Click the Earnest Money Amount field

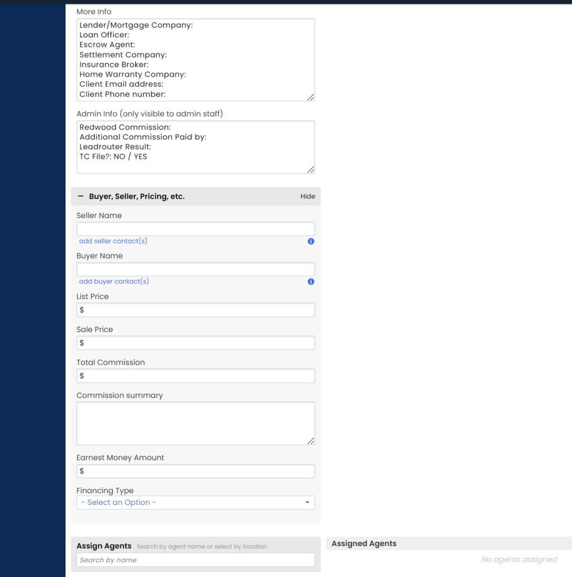point(196,471)
